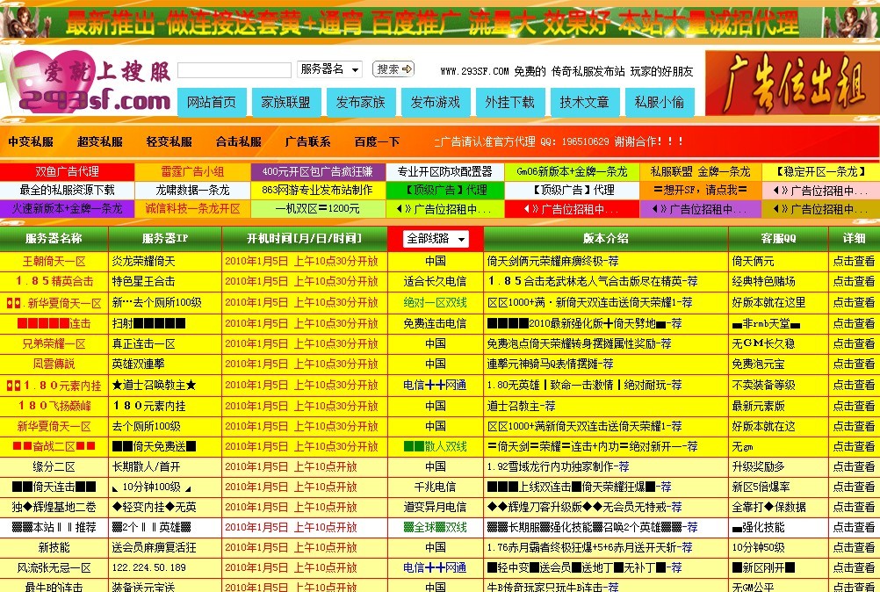The width and height of the screenshot is (880, 592).
Task: Open the 广告位出租 banner ad
Action: coord(795,83)
